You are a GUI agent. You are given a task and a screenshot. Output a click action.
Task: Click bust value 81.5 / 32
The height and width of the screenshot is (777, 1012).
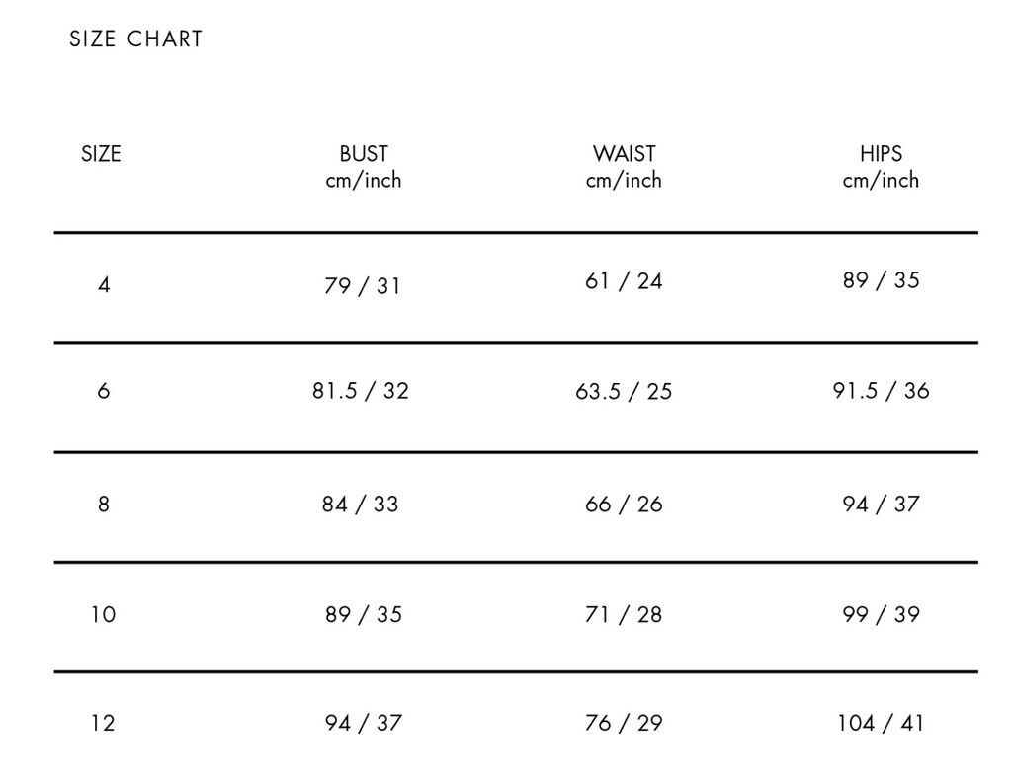click(x=361, y=391)
